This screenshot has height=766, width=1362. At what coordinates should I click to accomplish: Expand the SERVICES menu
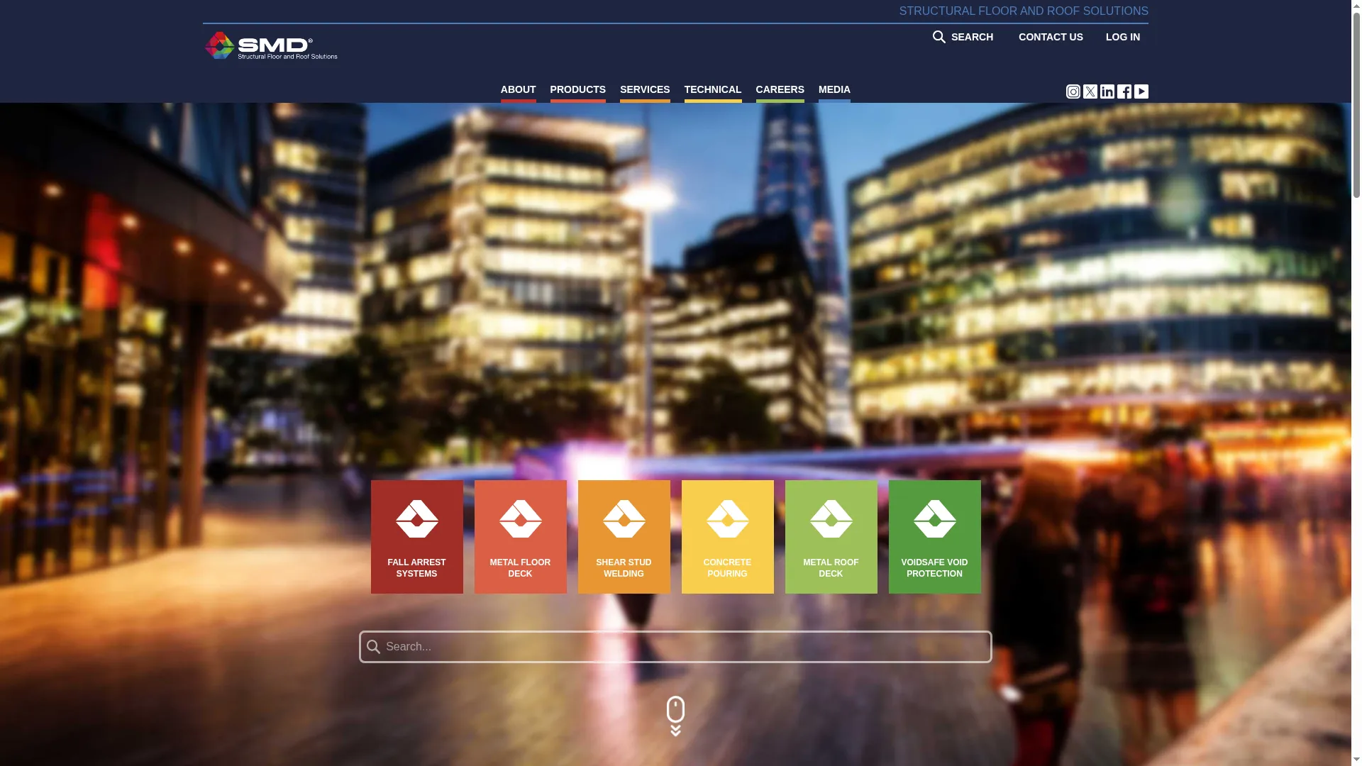coord(644,90)
